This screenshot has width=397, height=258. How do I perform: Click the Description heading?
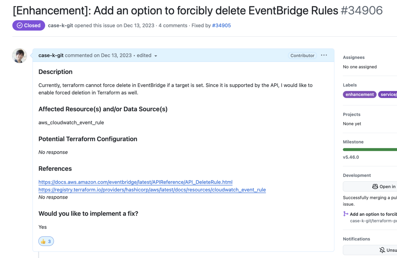tap(56, 72)
